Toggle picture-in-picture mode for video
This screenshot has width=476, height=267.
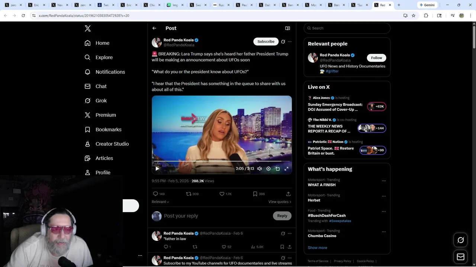tap(277, 169)
